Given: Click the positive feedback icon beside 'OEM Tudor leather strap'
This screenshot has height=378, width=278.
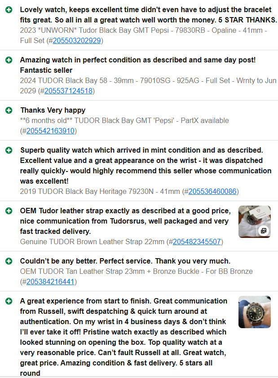Looking at the screenshot, I should pos(9,211).
